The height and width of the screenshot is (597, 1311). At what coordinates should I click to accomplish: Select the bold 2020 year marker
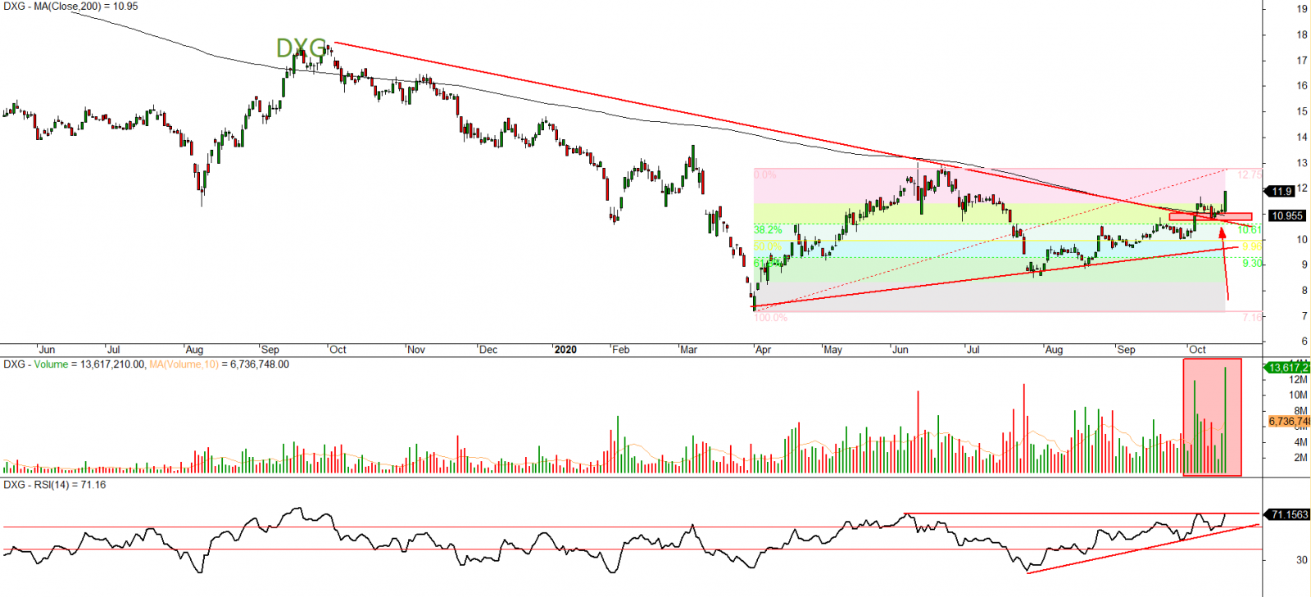pos(565,350)
